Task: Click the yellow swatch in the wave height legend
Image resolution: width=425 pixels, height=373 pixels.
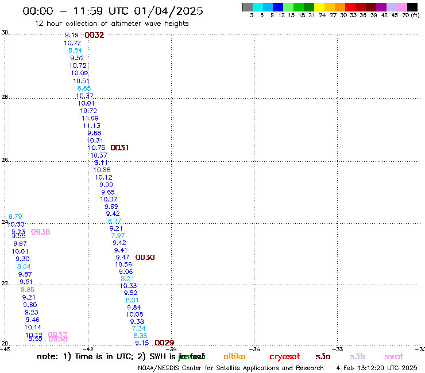Action: pos(319,7)
